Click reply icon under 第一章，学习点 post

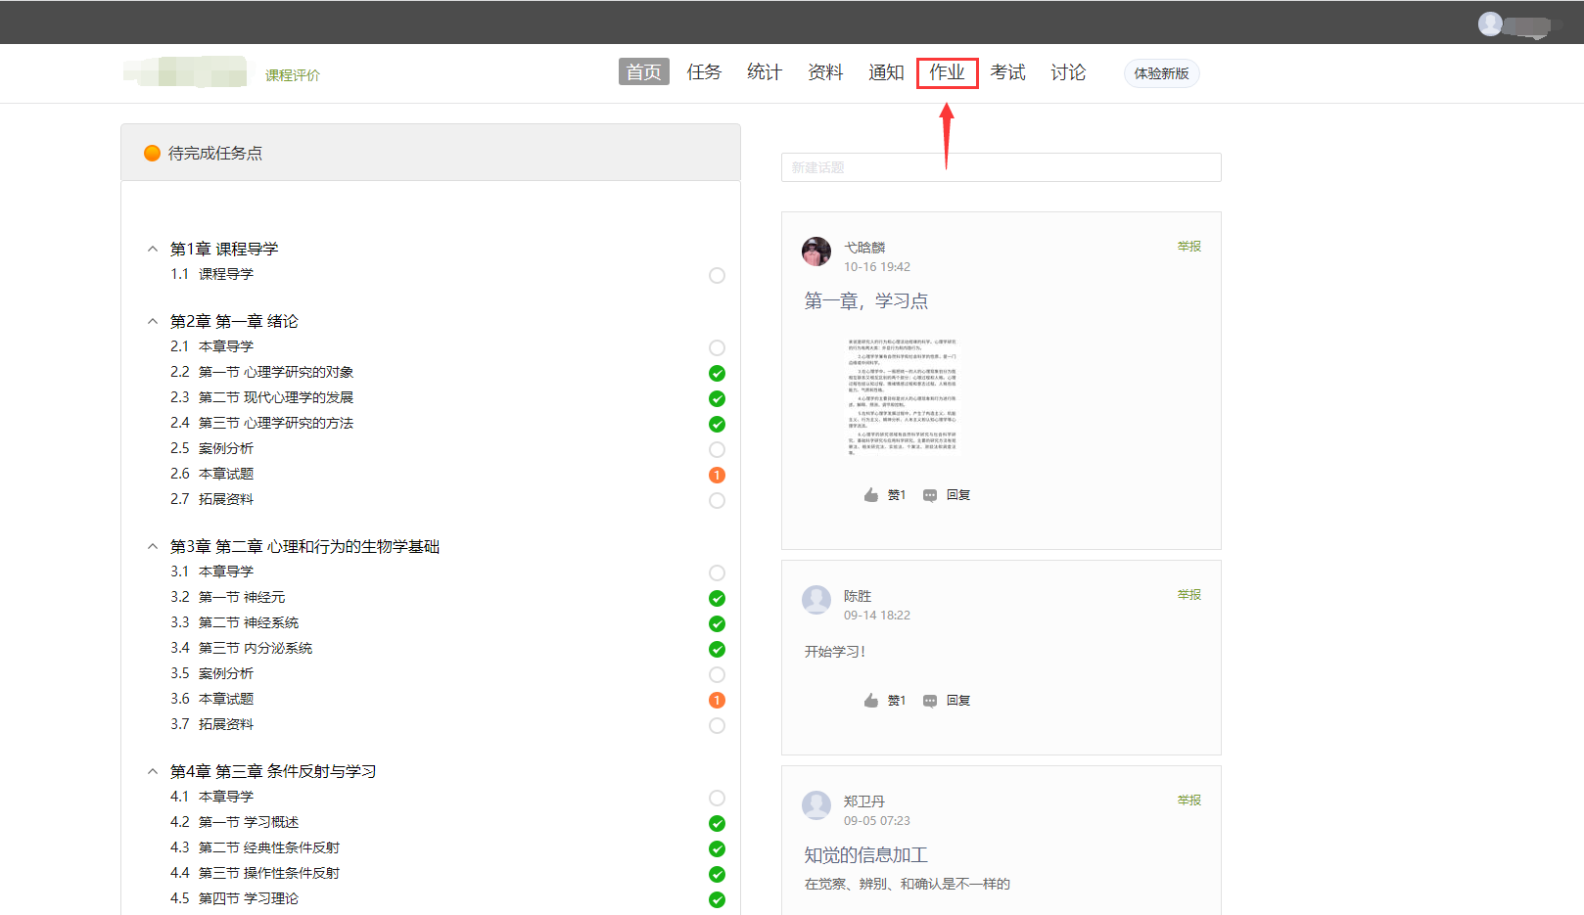(930, 495)
